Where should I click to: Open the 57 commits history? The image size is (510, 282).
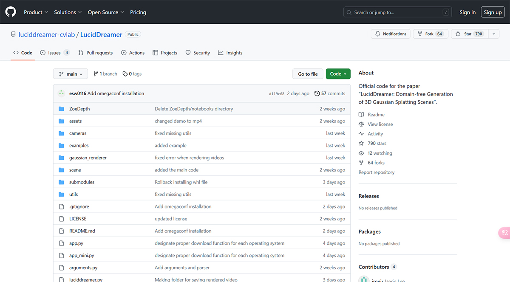(330, 93)
